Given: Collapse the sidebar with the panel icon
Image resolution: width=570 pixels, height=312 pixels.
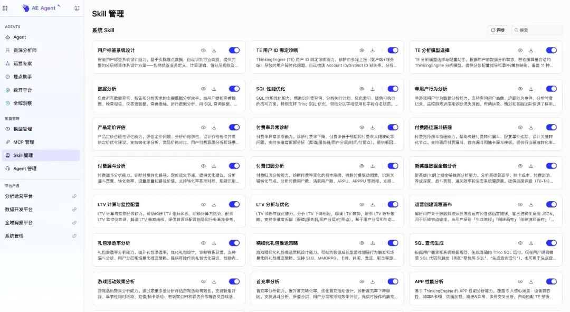Looking at the screenshot, I should [x=77, y=8].
